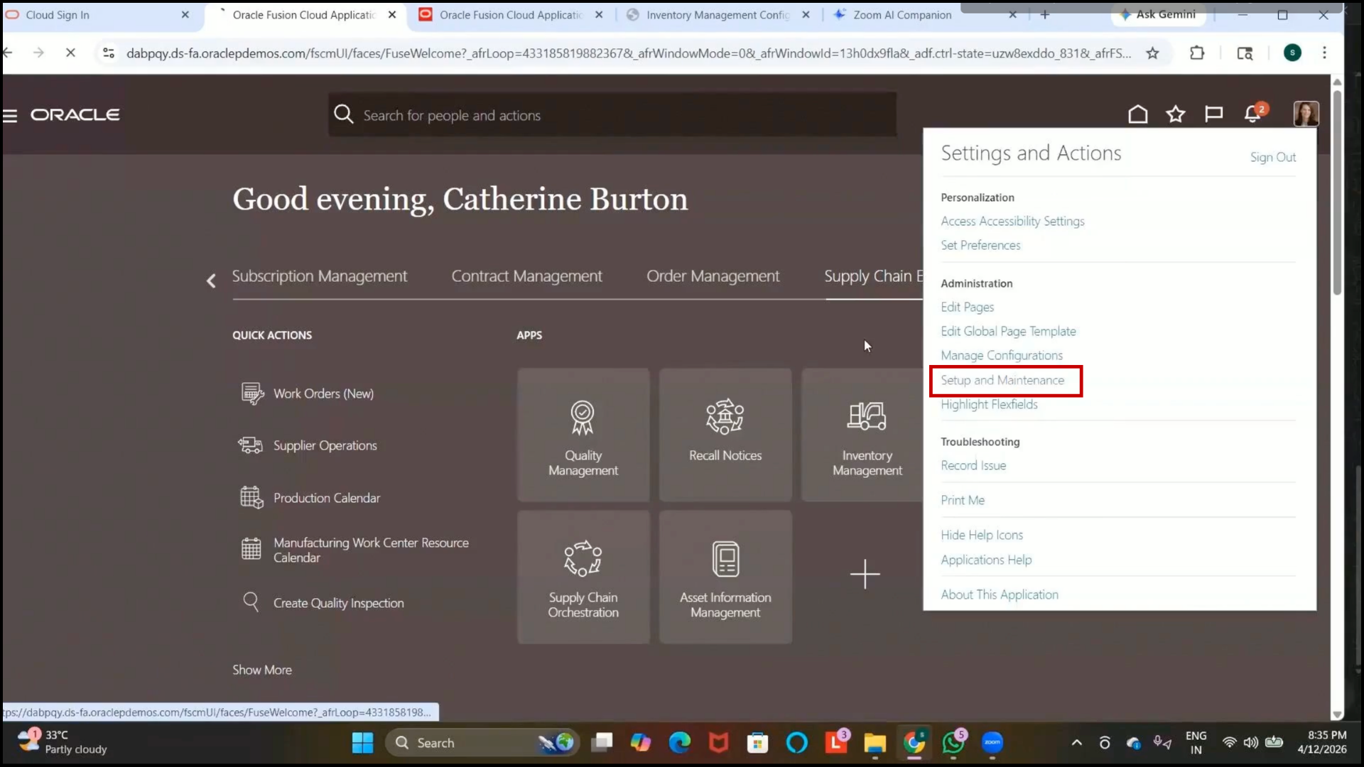Select the Order Management tab
The height and width of the screenshot is (767, 1364).
click(713, 276)
